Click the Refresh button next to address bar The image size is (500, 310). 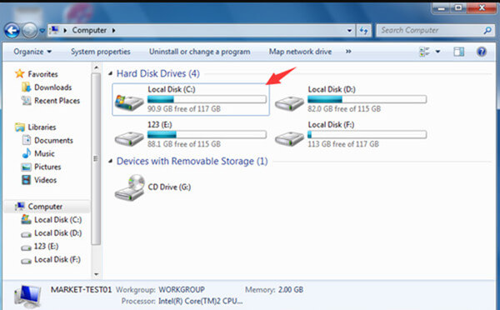pyautogui.click(x=363, y=31)
